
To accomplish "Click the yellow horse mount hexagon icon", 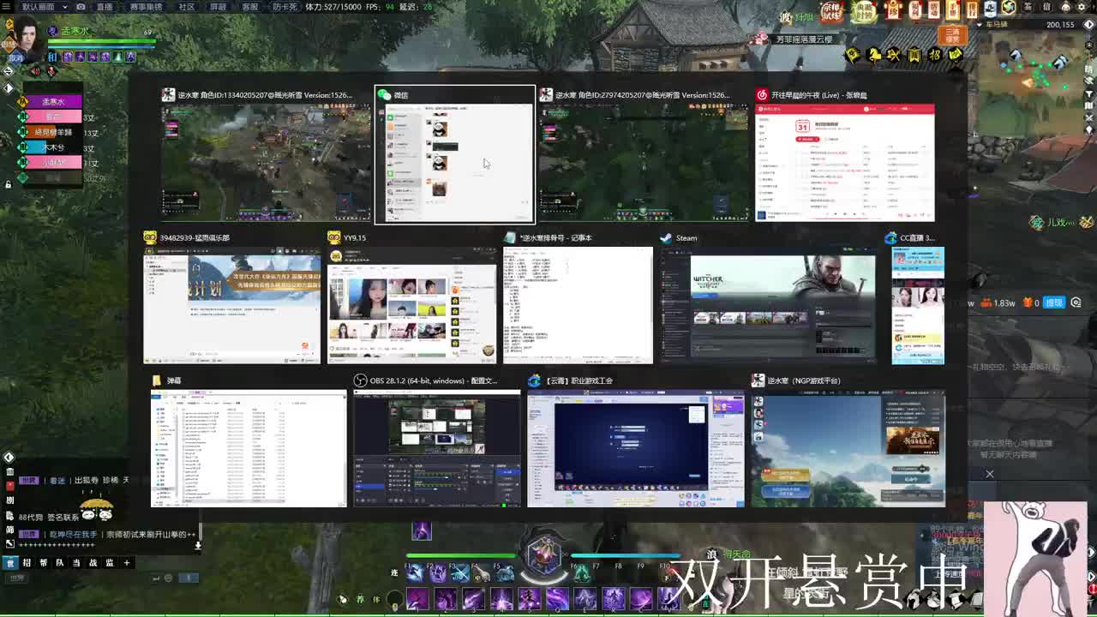I will click(x=873, y=56).
